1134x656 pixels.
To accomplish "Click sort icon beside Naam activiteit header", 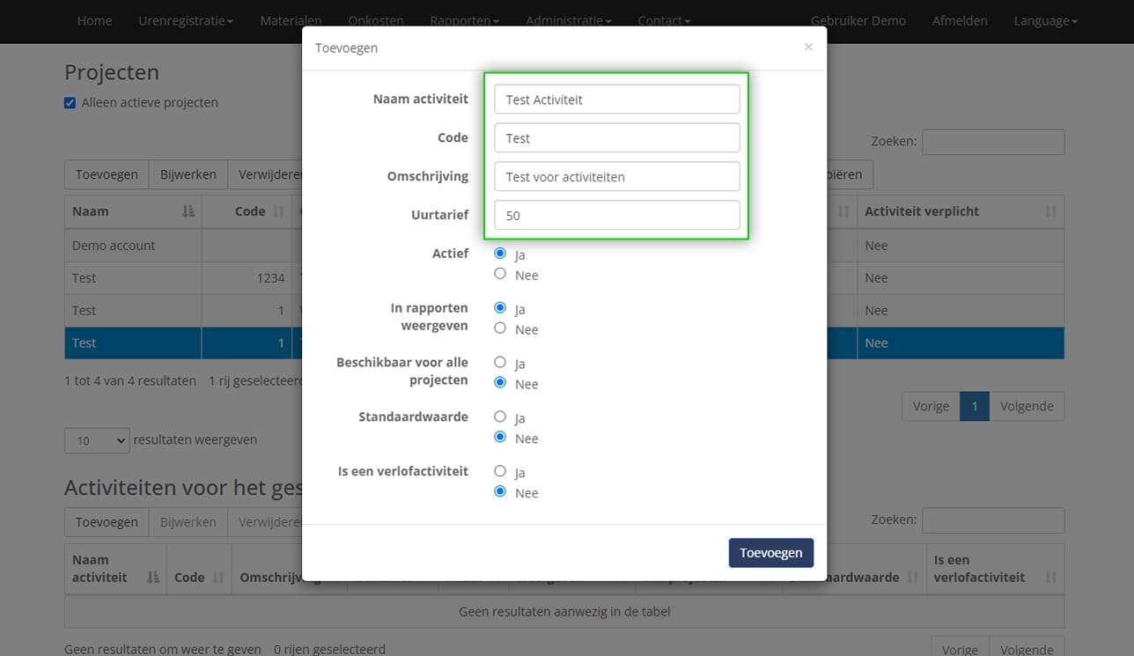I will coord(152,578).
